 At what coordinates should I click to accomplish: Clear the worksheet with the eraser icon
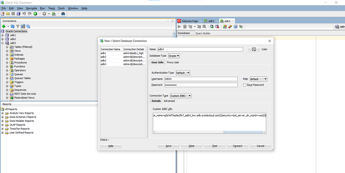[230, 26]
